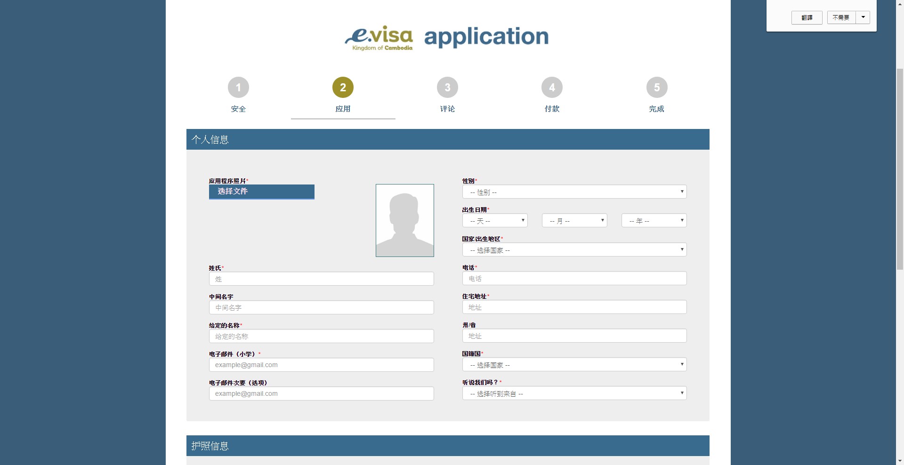This screenshot has width=904, height=465.
Task: Focus the 中间名字 middle name field
Action: (x=322, y=307)
